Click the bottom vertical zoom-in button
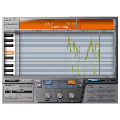Screen dimensions: 120x120 114,74
